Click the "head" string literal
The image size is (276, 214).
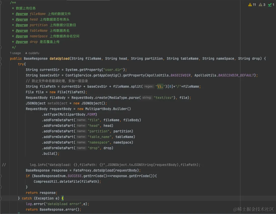[93, 126]
